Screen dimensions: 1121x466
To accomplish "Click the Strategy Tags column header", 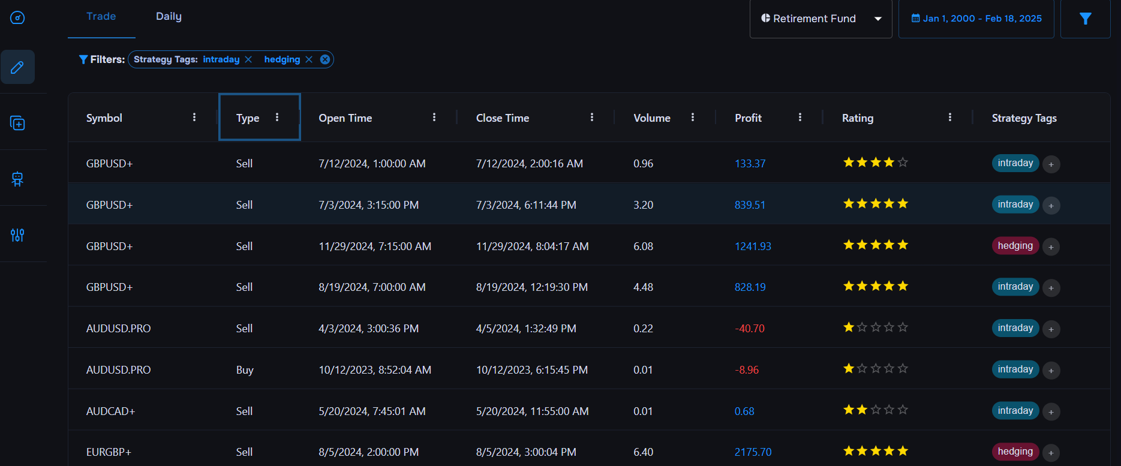I will [1024, 118].
